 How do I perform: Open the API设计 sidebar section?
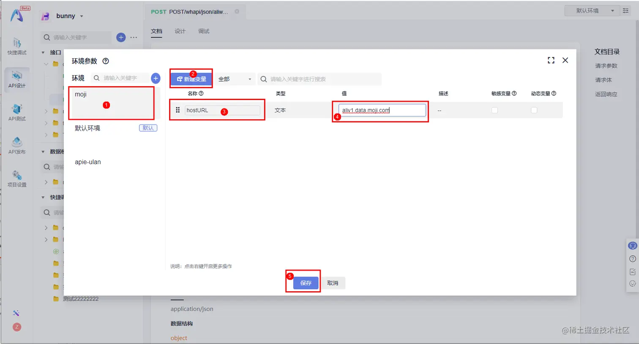(17, 80)
